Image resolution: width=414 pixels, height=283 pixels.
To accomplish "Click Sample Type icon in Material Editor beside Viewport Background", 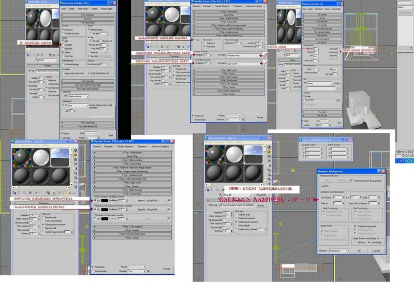I will (x=269, y=147).
